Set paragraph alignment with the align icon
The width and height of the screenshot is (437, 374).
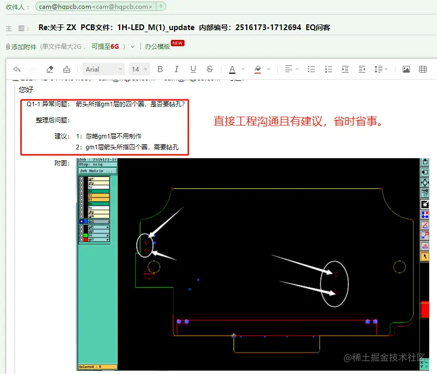288,69
